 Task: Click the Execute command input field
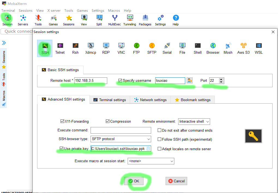point(121,130)
